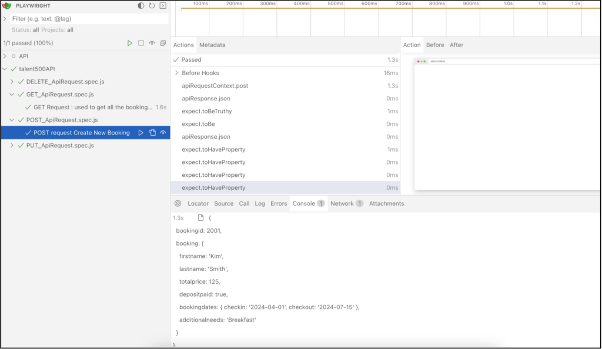
Task: Click the refresh tests icon in the header
Action: click(152, 5)
